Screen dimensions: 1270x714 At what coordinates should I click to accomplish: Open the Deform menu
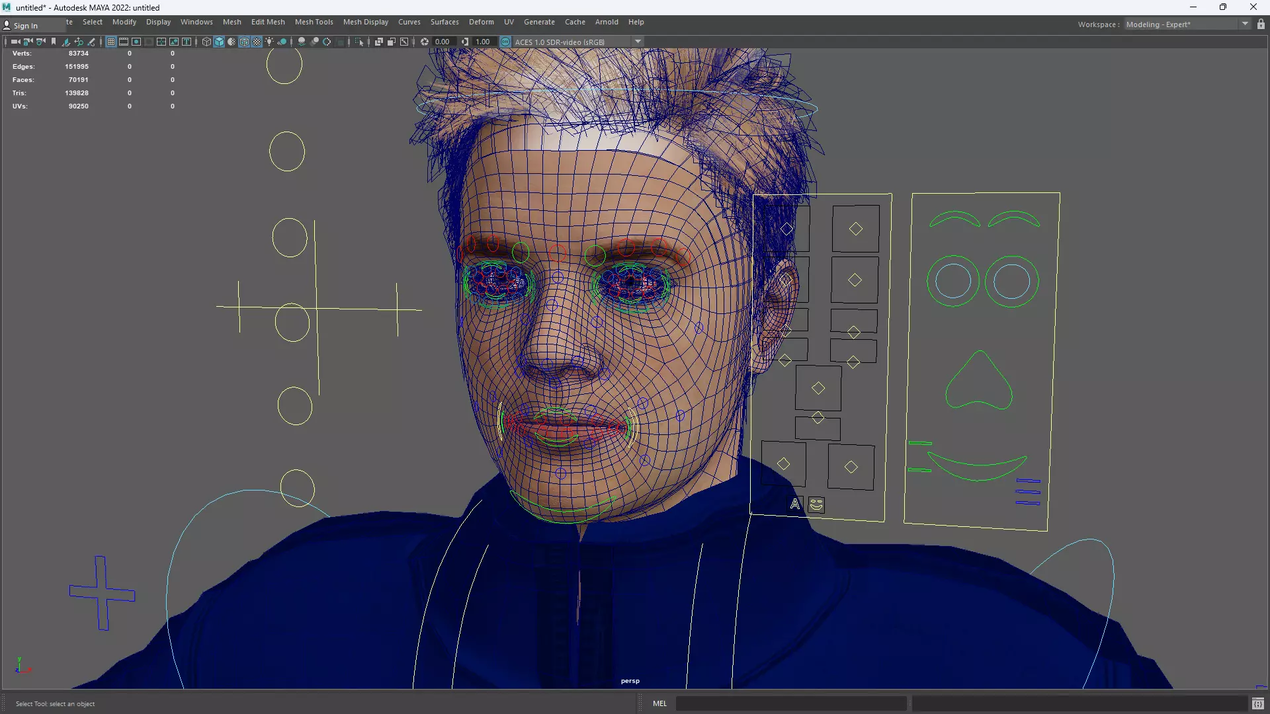tap(481, 22)
